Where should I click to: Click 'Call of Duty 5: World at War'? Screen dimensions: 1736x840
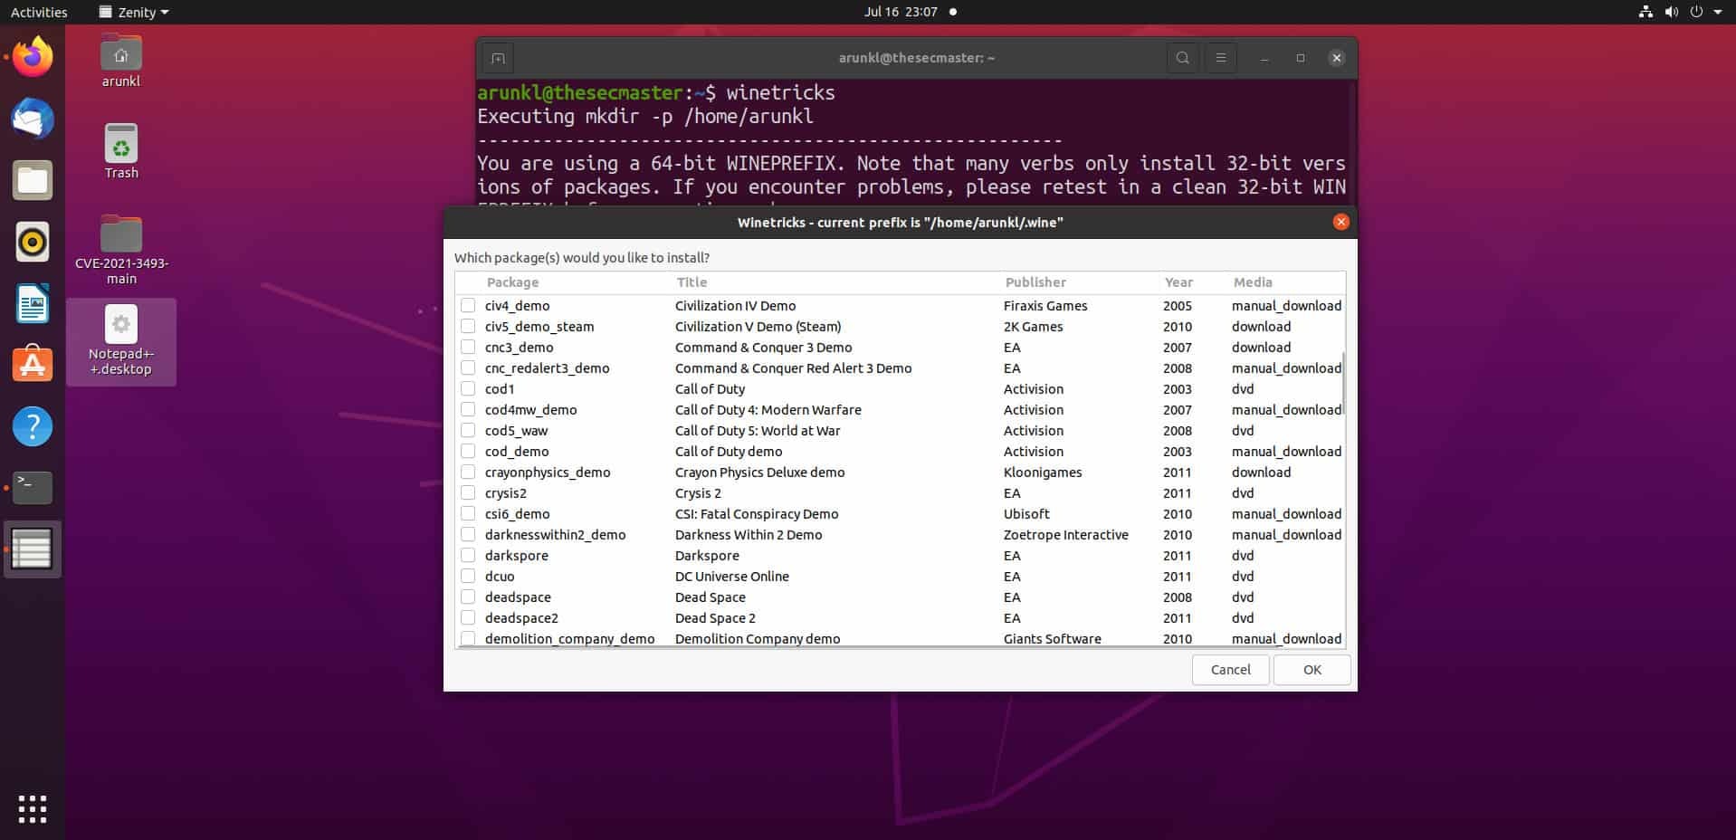[x=758, y=430]
